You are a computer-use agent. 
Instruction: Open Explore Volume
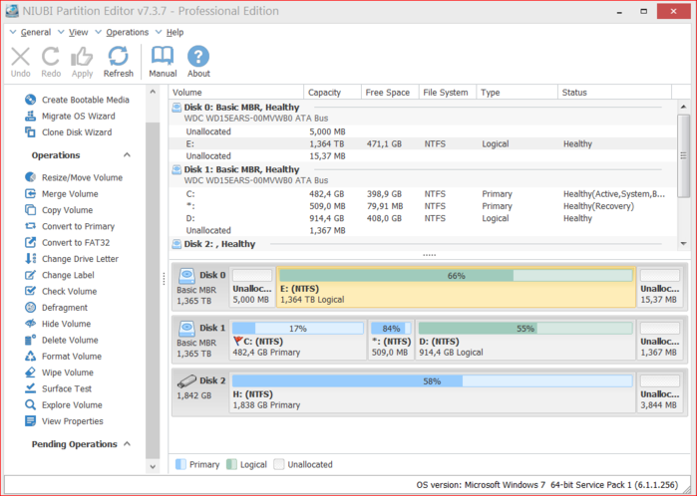tap(64, 405)
